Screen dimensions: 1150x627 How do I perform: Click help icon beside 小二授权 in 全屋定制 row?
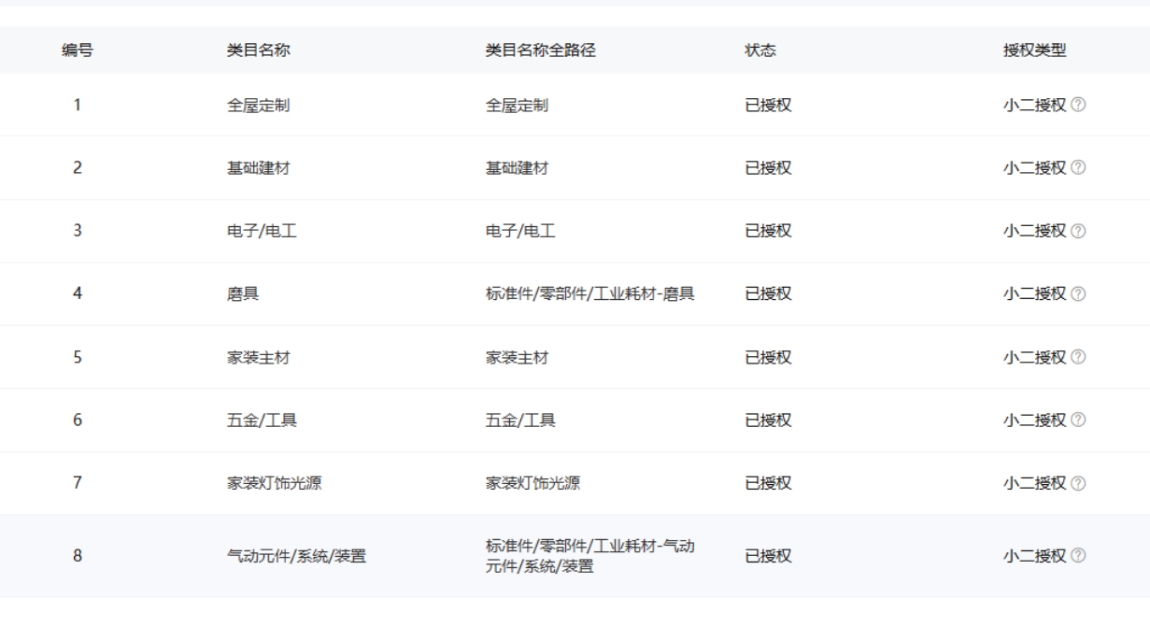1080,106
